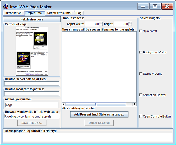The width and height of the screenshot is (176, 145).
Task: Increase applet height with up arrow
Action: click(130, 23)
